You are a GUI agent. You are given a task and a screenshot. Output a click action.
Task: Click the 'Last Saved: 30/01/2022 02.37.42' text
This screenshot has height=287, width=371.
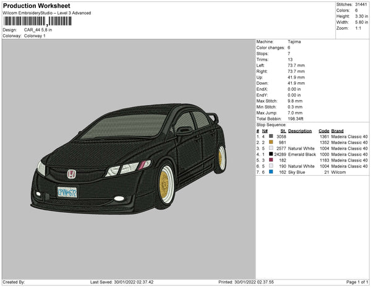click(x=122, y=282)
